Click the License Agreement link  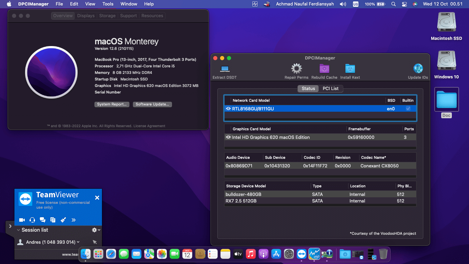coord(149,126)
